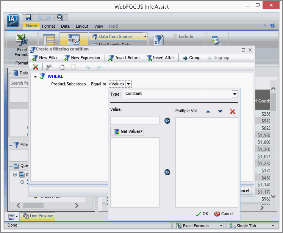
Task: Click the Copy icon in filter dialog
Action: click(x=61, y=67)
